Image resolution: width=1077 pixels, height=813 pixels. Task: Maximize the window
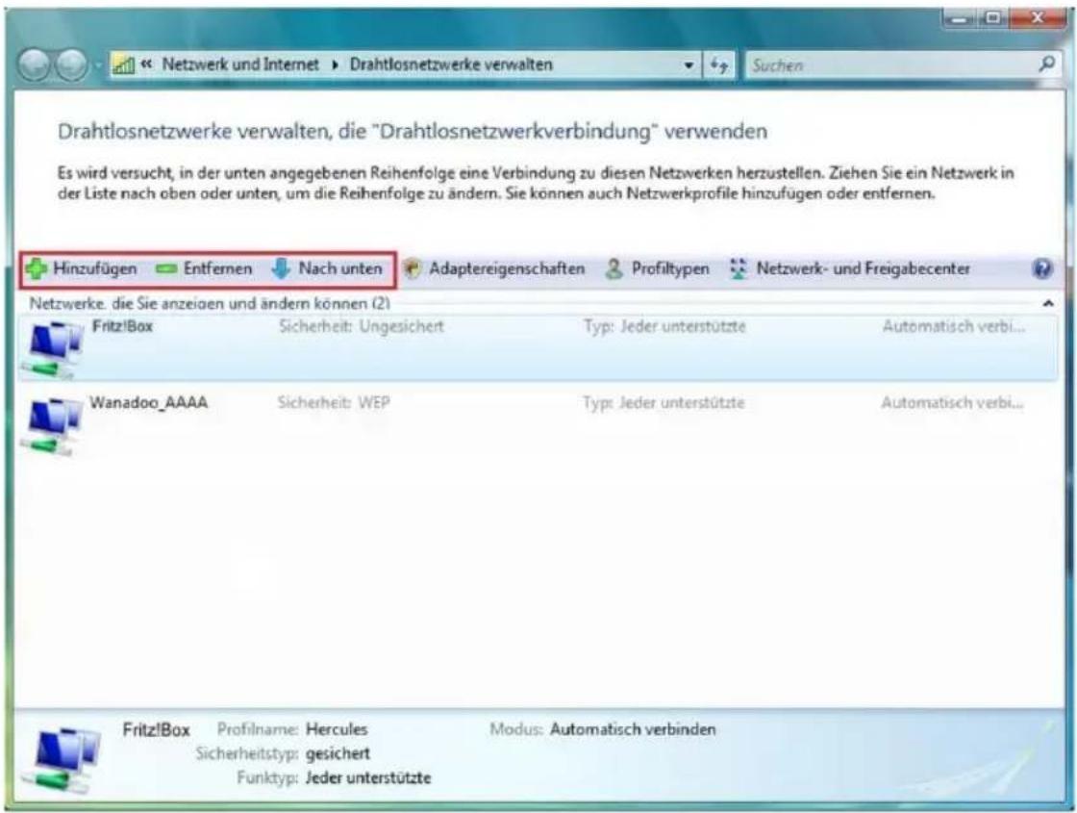click(993, 18)
